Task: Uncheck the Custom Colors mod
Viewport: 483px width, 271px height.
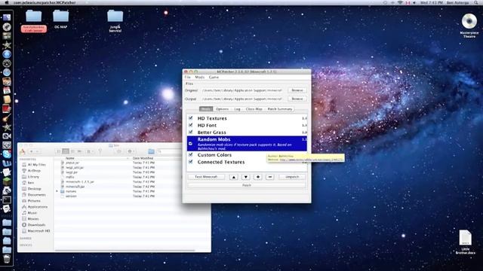Action: click(191, 154)
